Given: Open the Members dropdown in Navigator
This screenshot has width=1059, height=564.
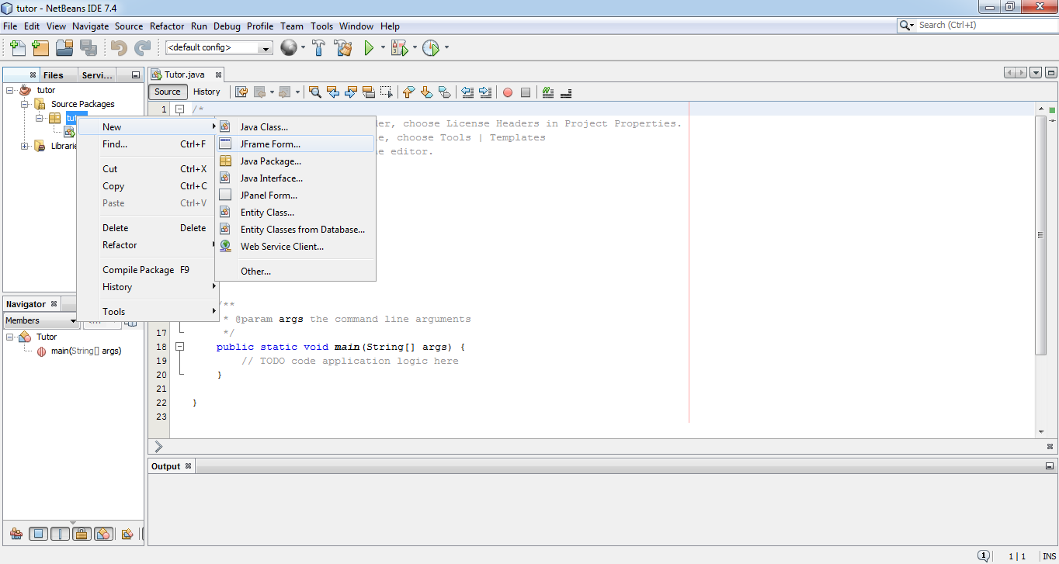Looking at the screenshot, I should (x=73, y=320).
